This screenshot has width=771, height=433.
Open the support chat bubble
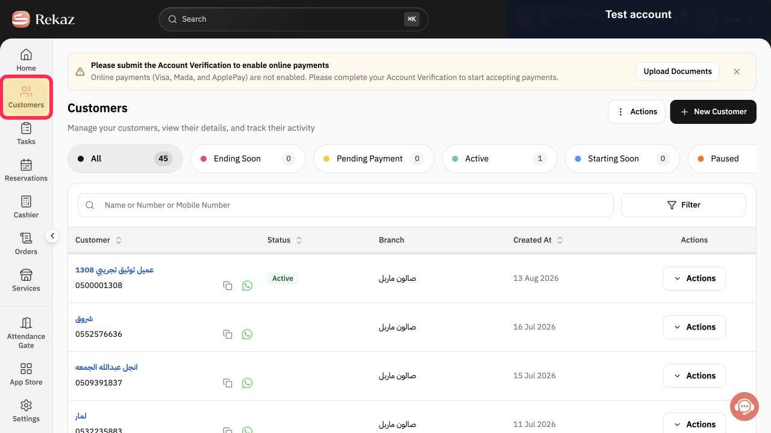744,407
